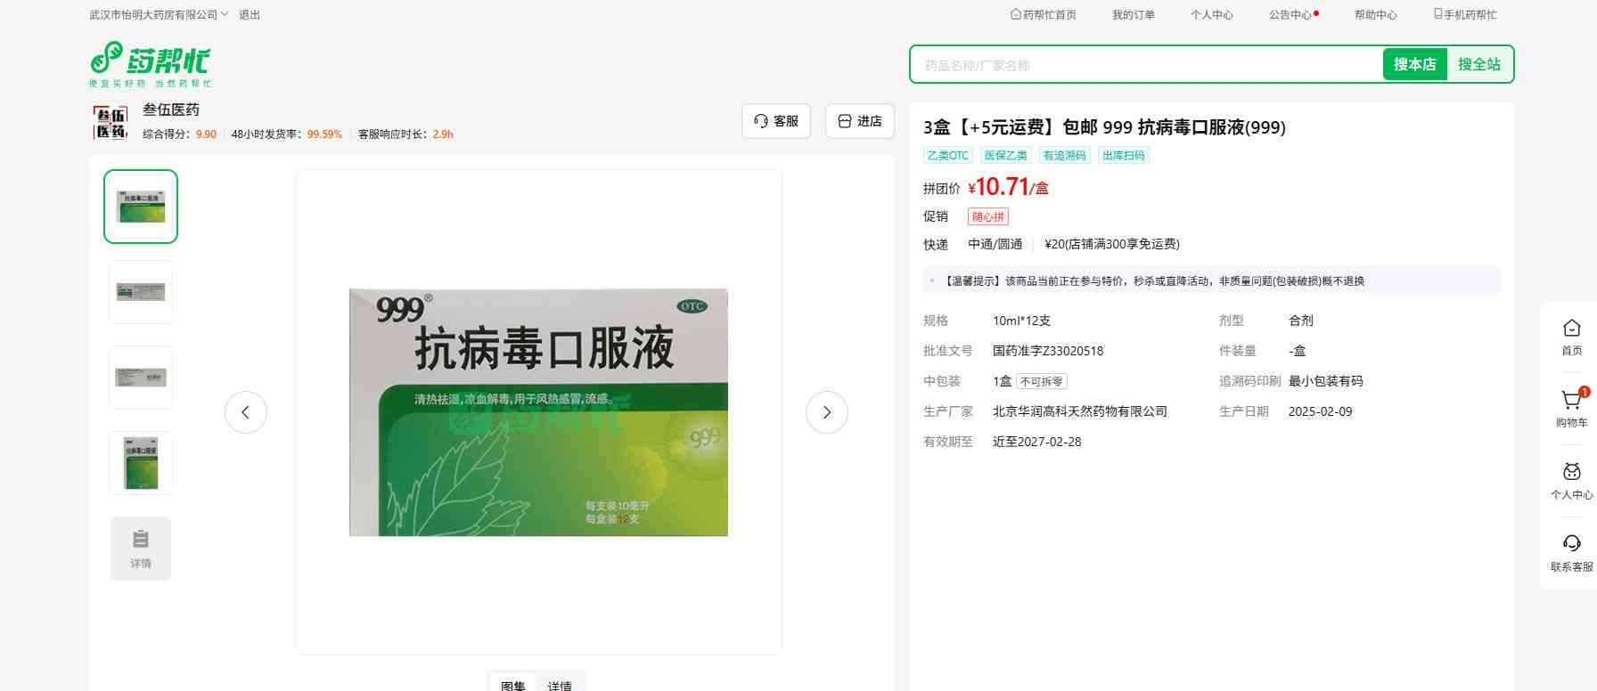The width and height of the screenshot is (1597, 691).
Task: Click the 叁伍医药 store logo
Action: click(111, 122)
